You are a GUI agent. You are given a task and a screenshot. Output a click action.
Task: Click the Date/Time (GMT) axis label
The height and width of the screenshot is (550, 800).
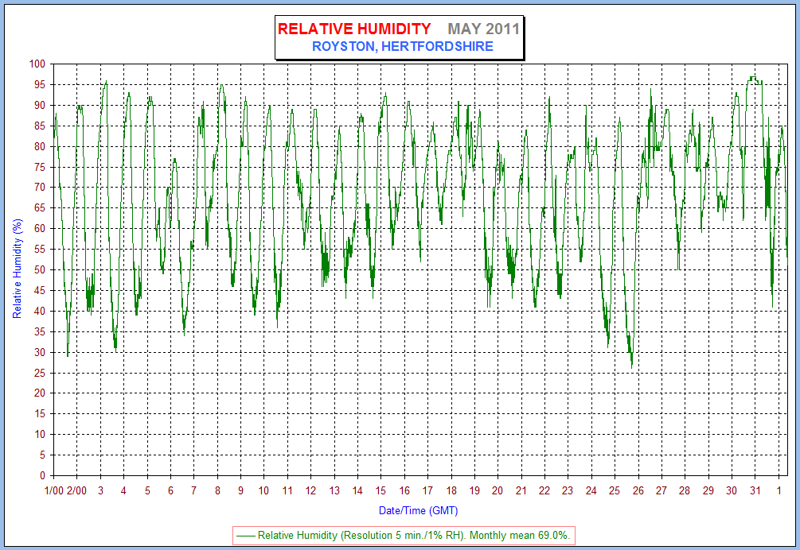click(x=418, y=510)
